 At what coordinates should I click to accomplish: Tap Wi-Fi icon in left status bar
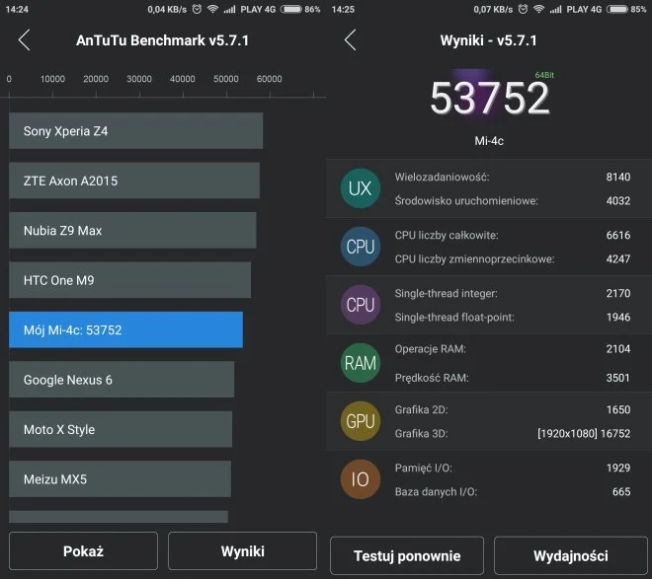[213, 9]
